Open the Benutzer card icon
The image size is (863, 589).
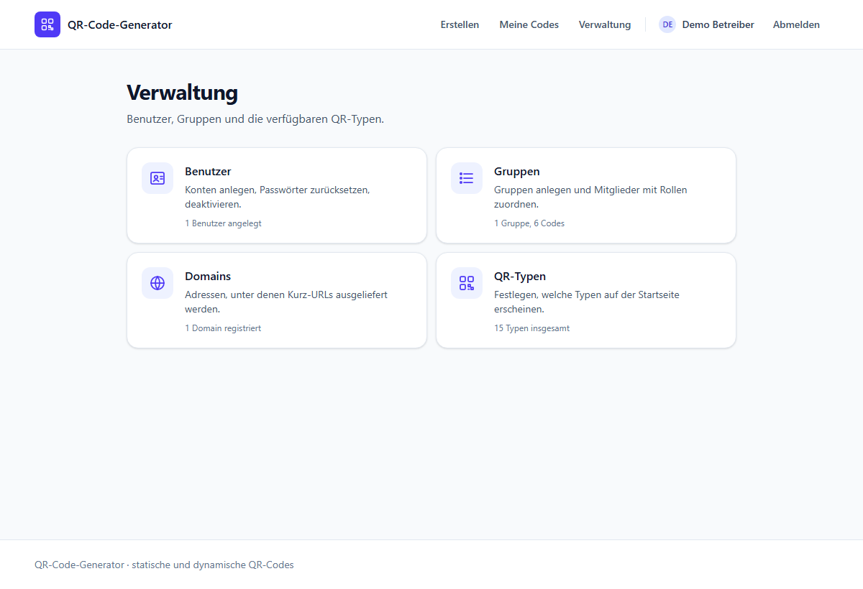pos(157,178)
